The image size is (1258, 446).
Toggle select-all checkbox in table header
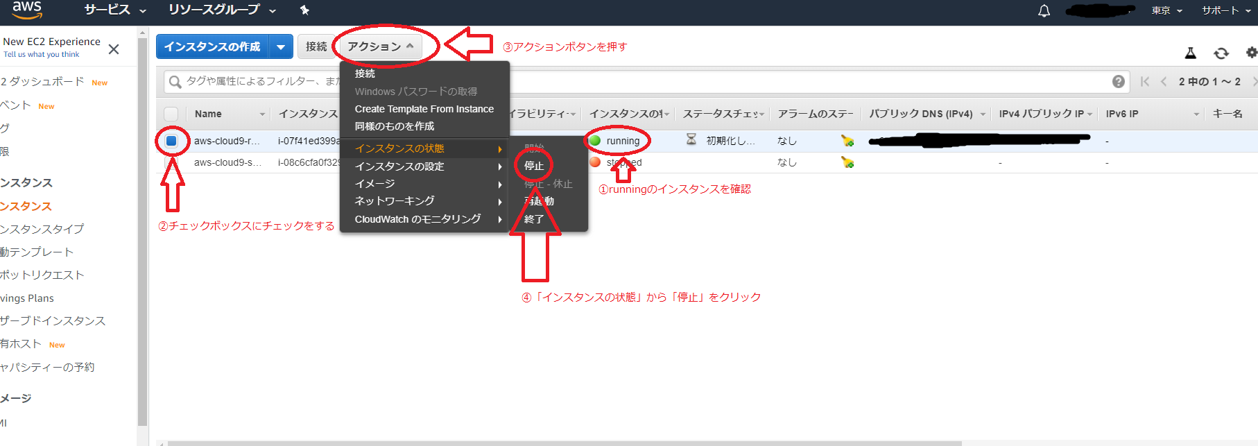(x=171, y=114)
